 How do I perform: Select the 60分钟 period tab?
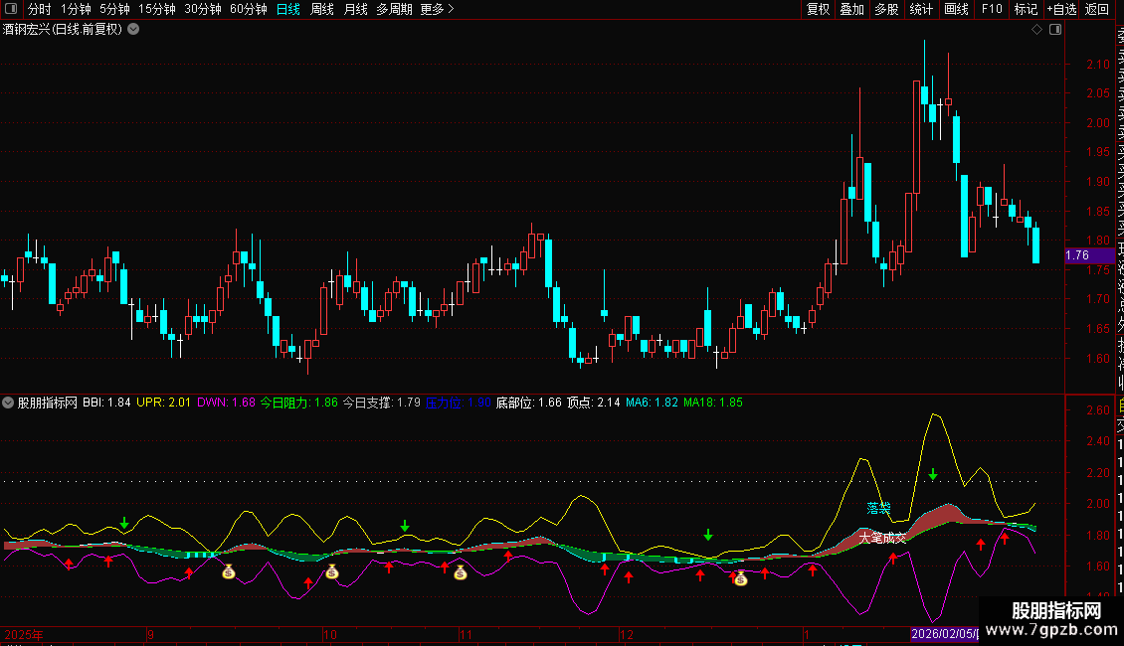click(x=248, y=9)
